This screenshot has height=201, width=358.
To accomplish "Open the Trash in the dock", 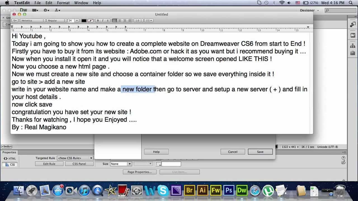I will click(340, 191).
